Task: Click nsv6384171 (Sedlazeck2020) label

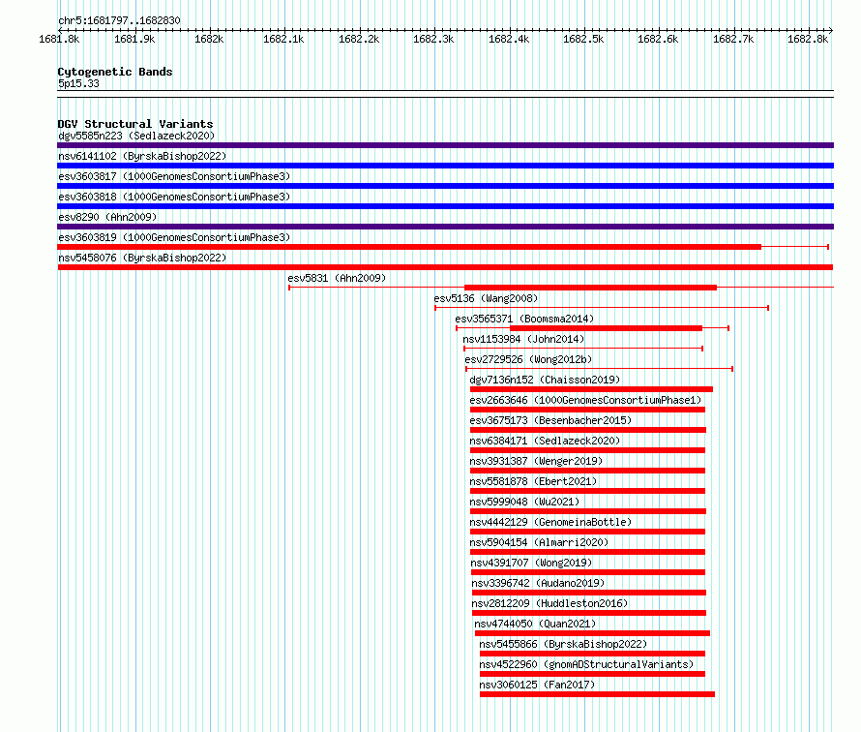Action: tap(545, 441)
